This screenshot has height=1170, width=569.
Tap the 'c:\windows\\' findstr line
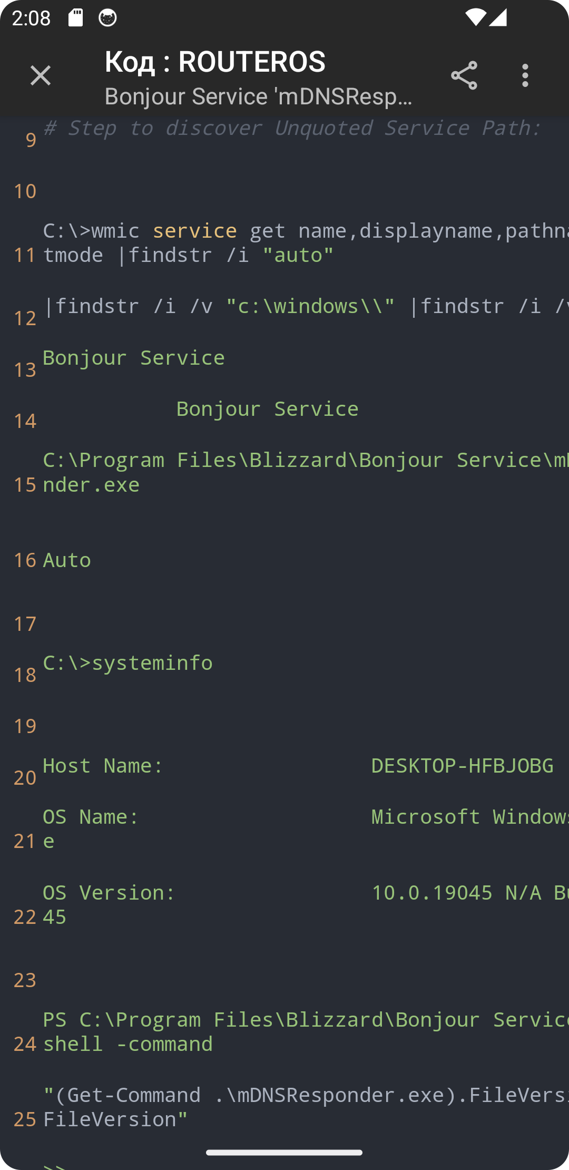[306, 306]
